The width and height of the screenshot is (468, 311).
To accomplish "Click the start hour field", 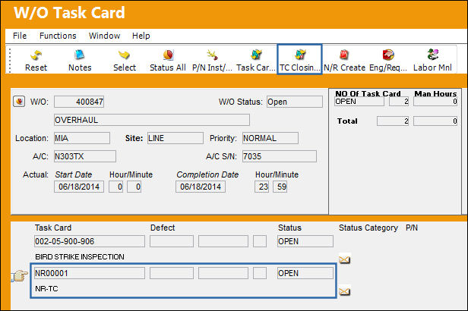I will click(x=115, y=187).
